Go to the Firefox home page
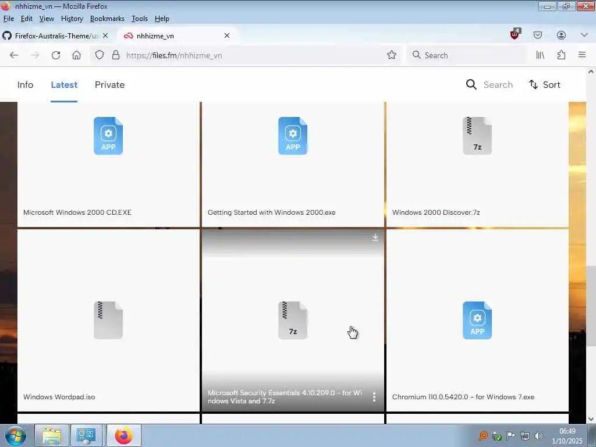The width and height of the screenshot is (596, 447). click(76, 55)
